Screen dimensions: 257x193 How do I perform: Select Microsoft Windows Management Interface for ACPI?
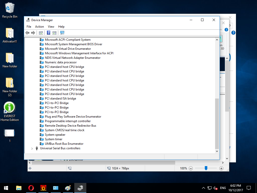pyautogui.click(x=79, y=53)
